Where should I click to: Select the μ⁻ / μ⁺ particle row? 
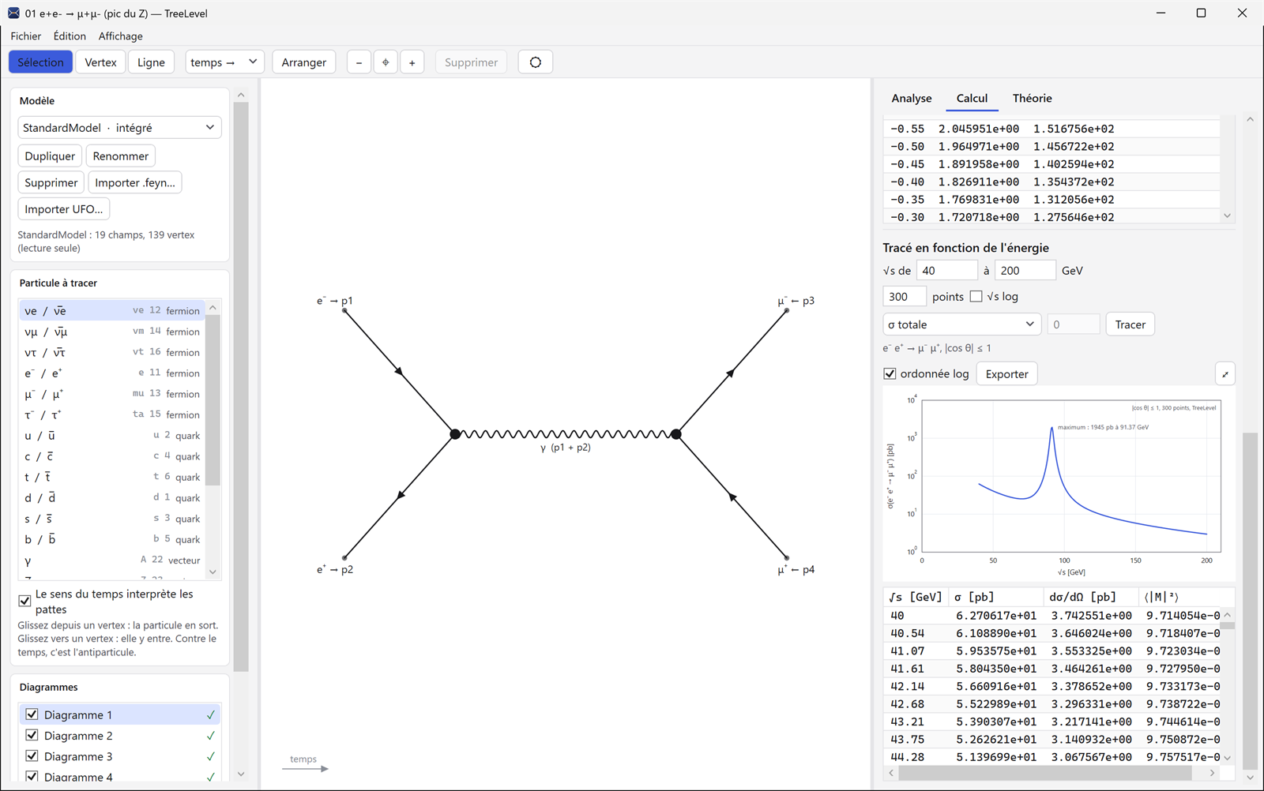[112, 394]
